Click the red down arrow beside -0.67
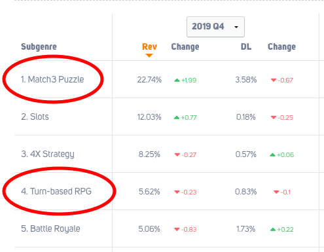The image size is (324, 252). [274, 81]
